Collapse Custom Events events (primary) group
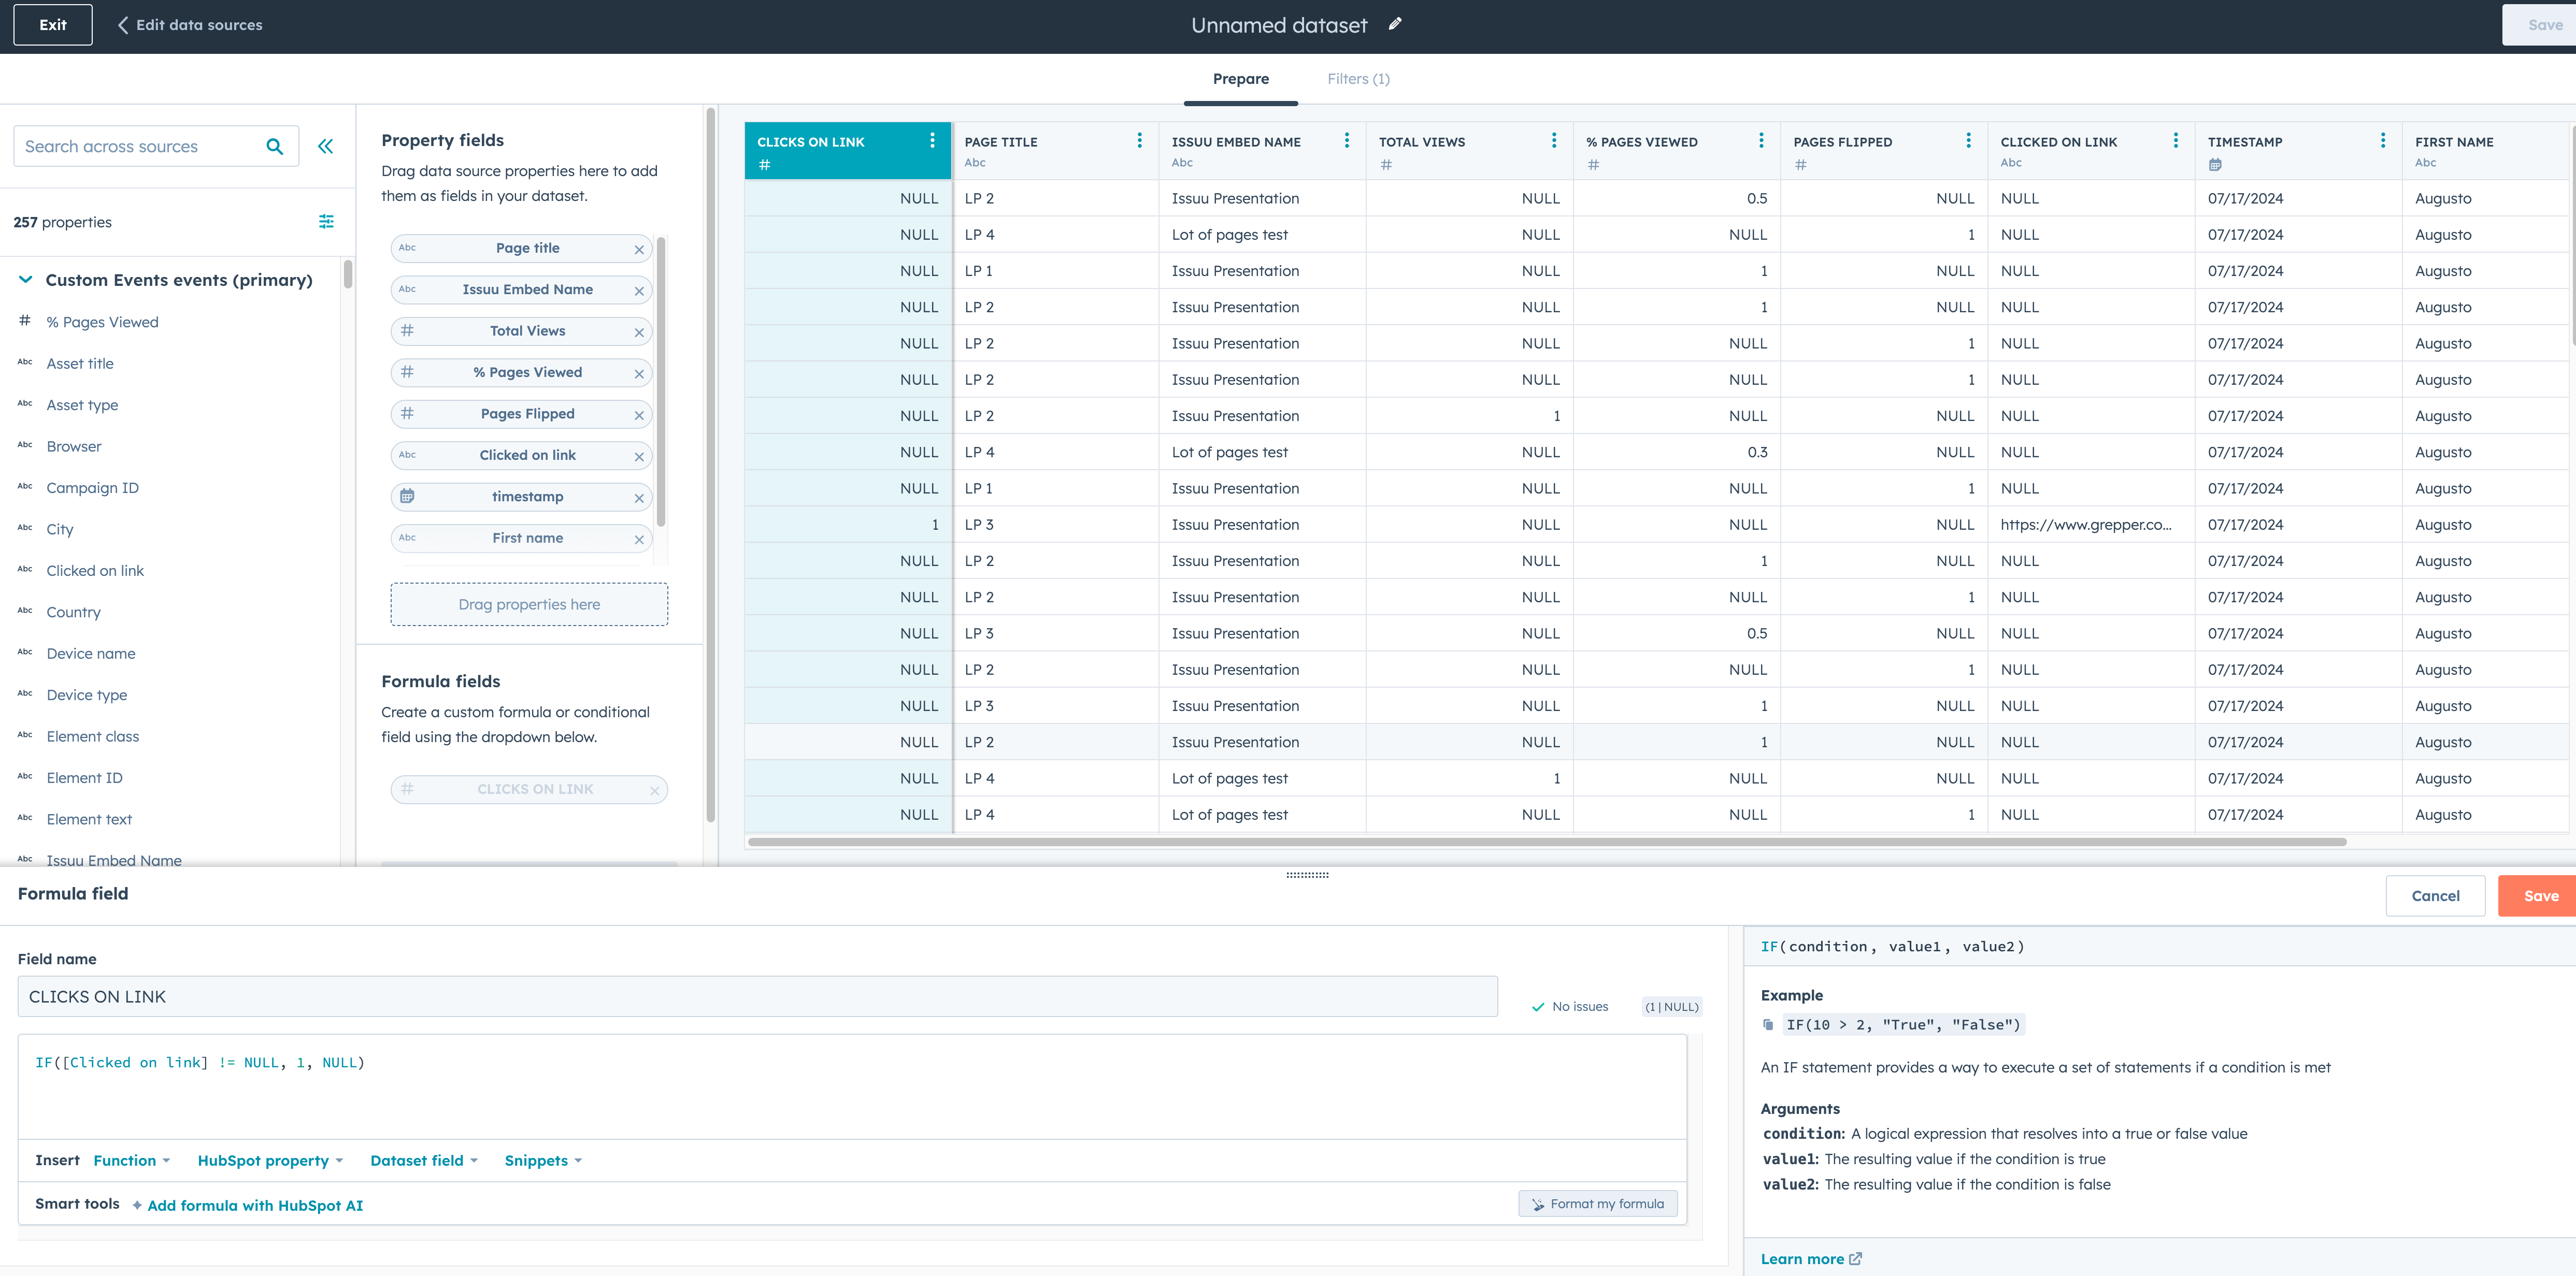The height and width of the screenshot is (1276, 2576). point(26,280)
